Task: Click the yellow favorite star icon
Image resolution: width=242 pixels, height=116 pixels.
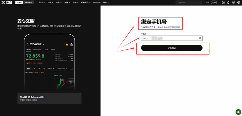Action: 67,44
